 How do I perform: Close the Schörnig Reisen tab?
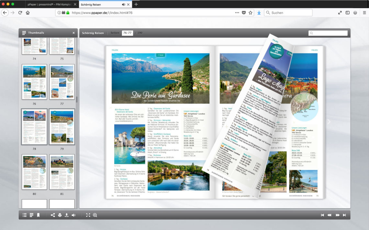(128, 5)
